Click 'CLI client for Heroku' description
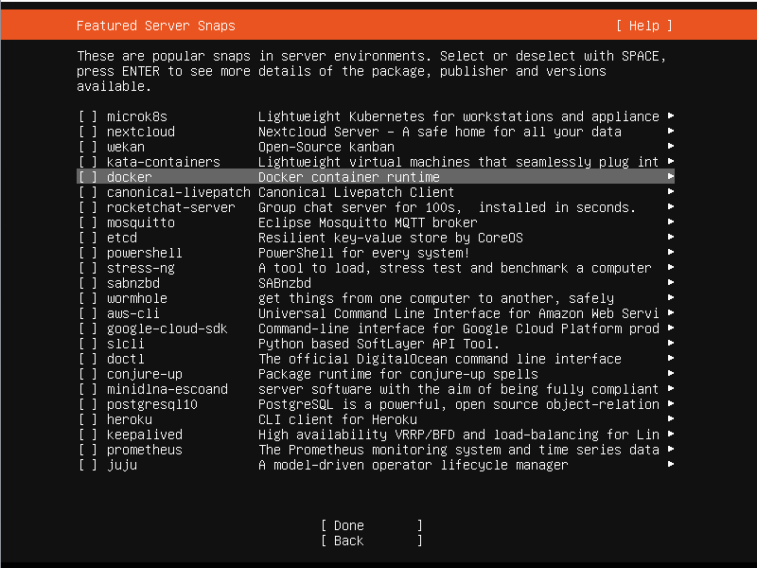 point(338,419)
